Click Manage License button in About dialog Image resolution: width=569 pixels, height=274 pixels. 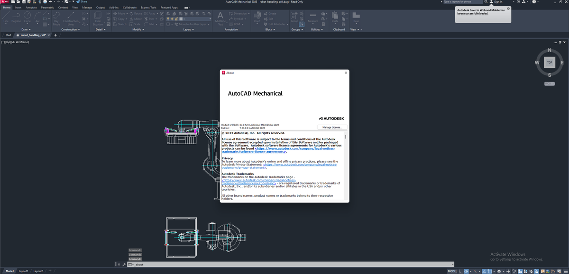click(332, 127)
